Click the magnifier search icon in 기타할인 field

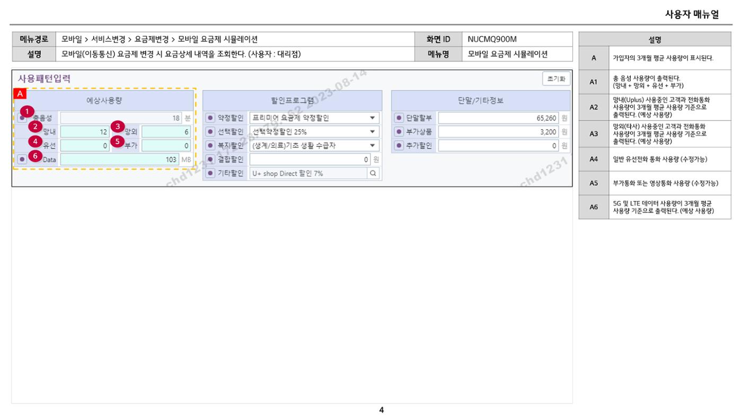373,173
